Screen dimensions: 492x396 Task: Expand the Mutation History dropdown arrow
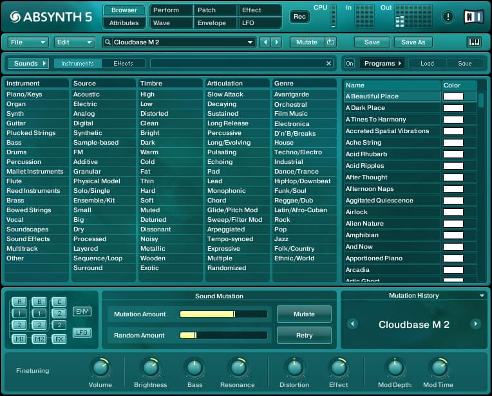point(482,296)
